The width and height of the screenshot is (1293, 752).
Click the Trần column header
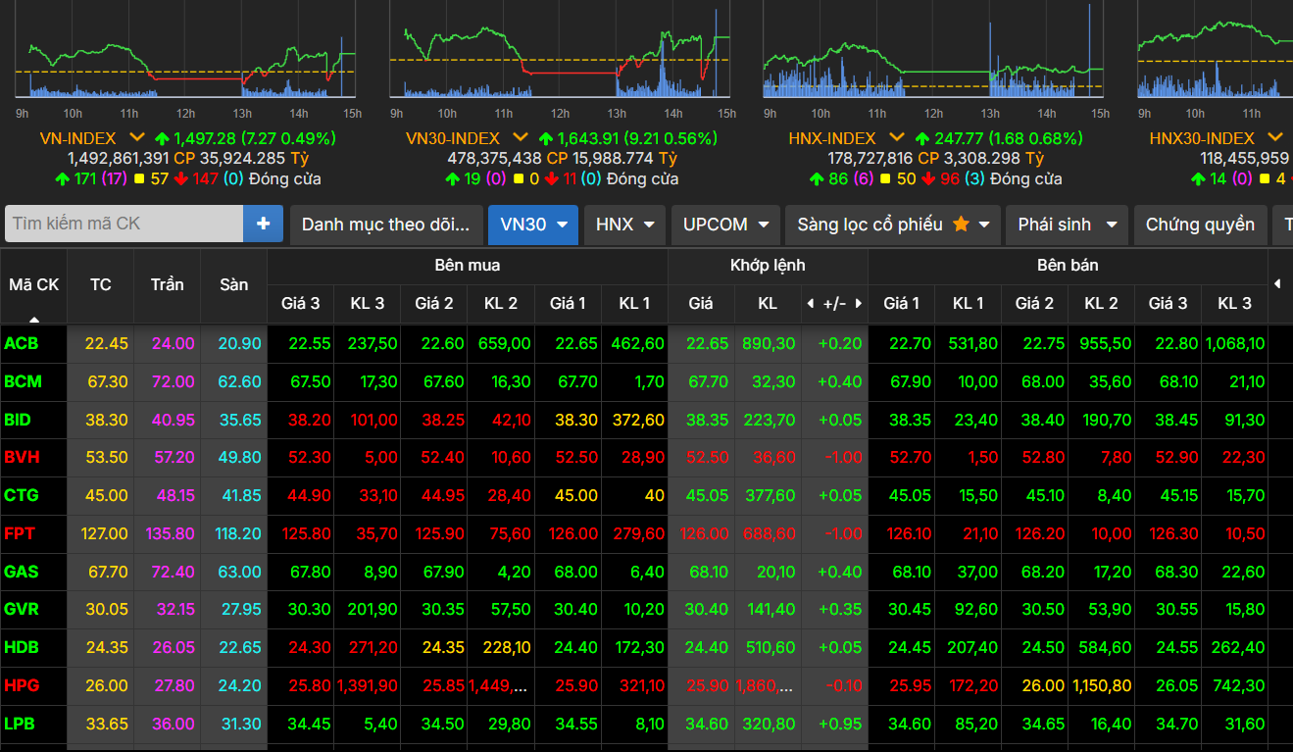pos(168,285)
